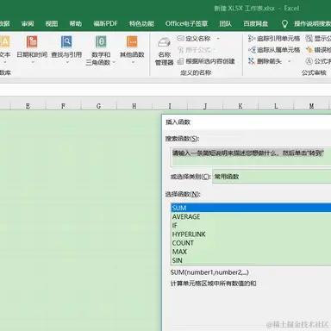331x331 pixels.
Task: Expand the Remove Arrows dropdown arrow
Action: click(289, 61)
